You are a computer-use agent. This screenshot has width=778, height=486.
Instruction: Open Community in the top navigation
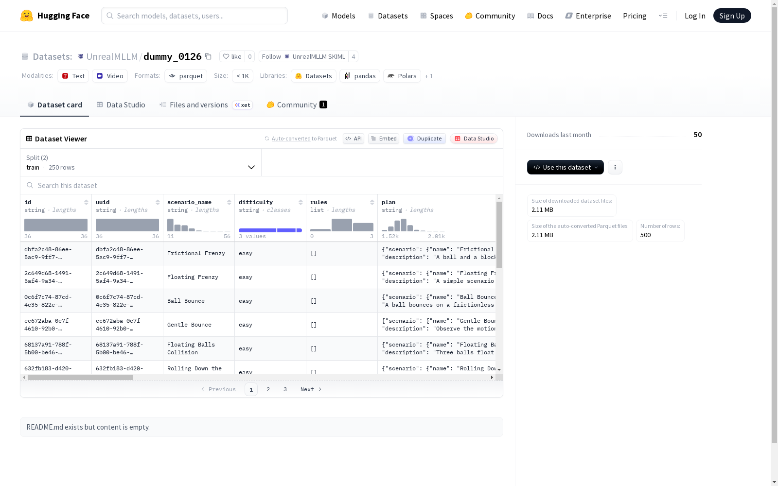tap(490, 16)
